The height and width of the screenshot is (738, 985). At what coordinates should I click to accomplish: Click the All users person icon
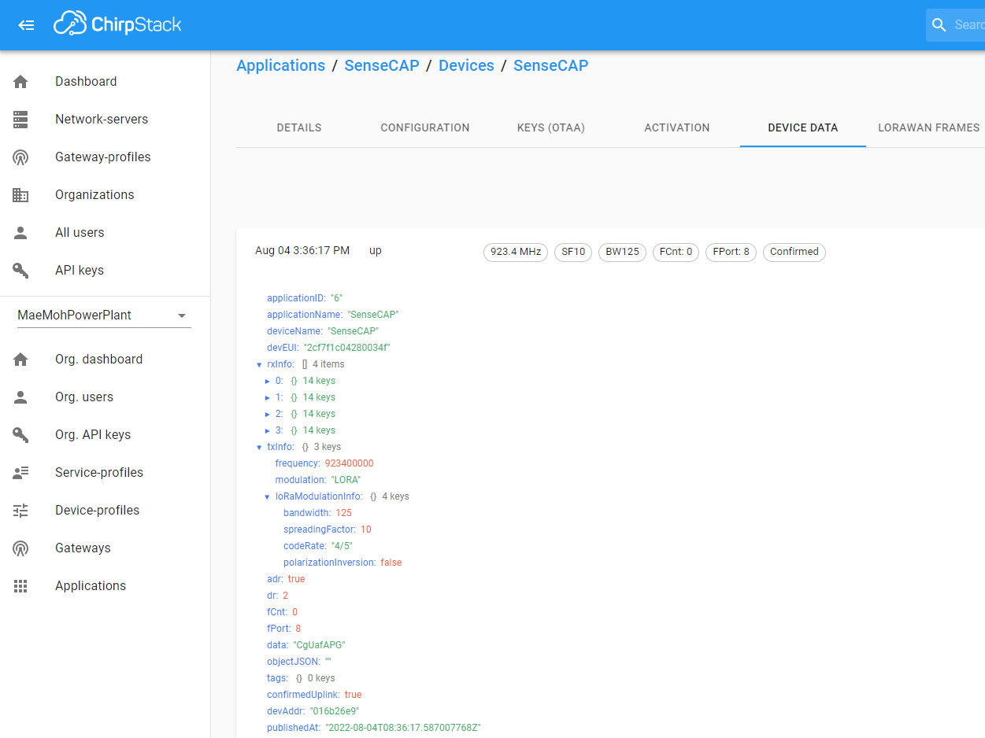[20, 233]
